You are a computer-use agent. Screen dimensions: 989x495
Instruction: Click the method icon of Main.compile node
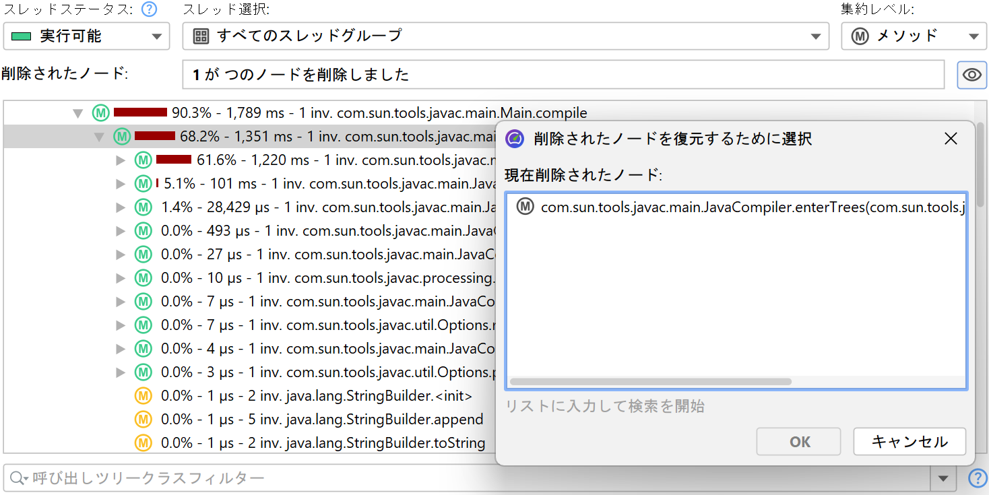click(100, 113)
